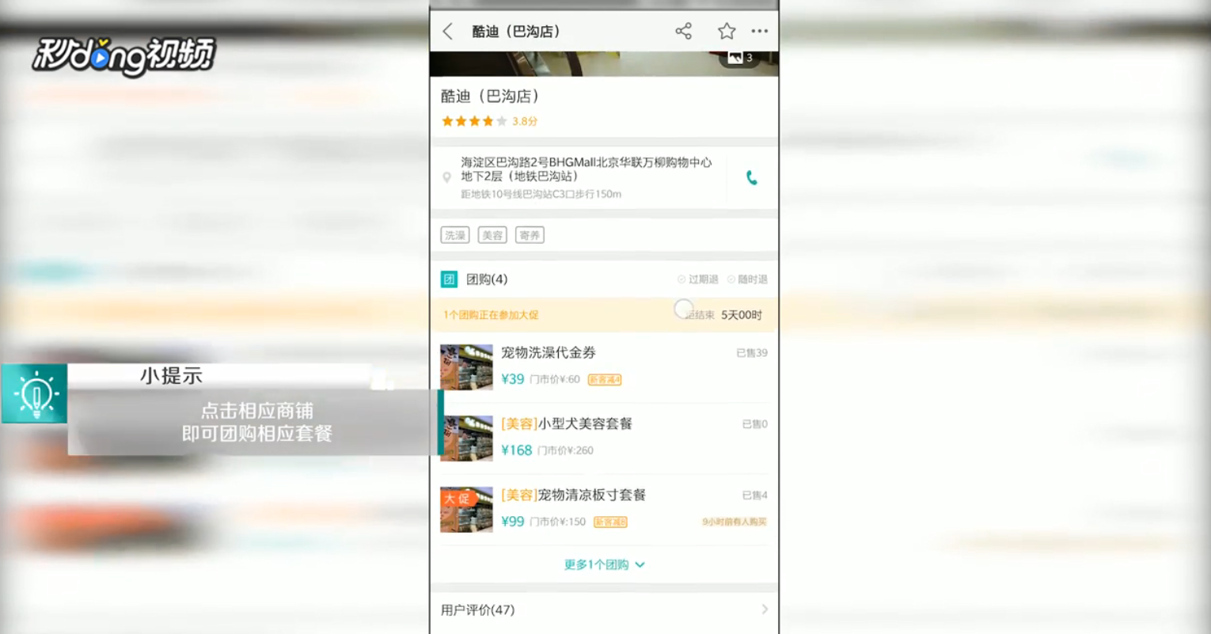Tap the 过期退 refund badge
This screenshot has width=1211, height=634.
(x=698, y=279)
